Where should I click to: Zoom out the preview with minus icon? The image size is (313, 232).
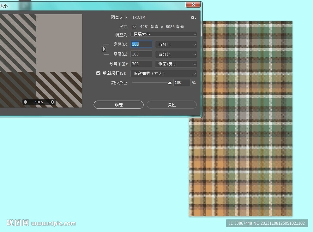pyautogui.click(x=26, y=102)
